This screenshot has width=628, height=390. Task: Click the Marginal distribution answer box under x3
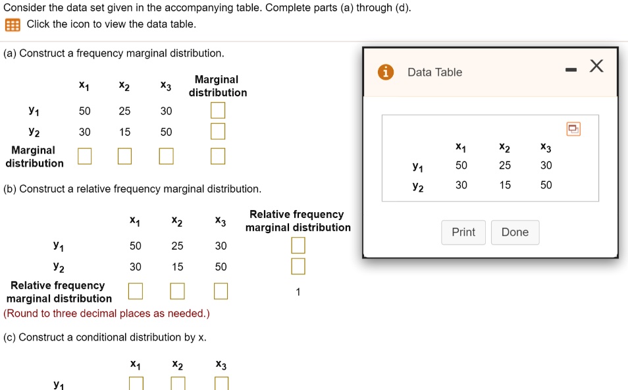(165, 155)
